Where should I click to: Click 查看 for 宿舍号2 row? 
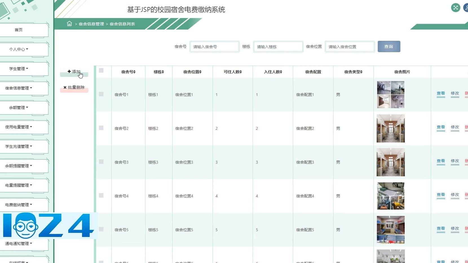coord(441,127)
